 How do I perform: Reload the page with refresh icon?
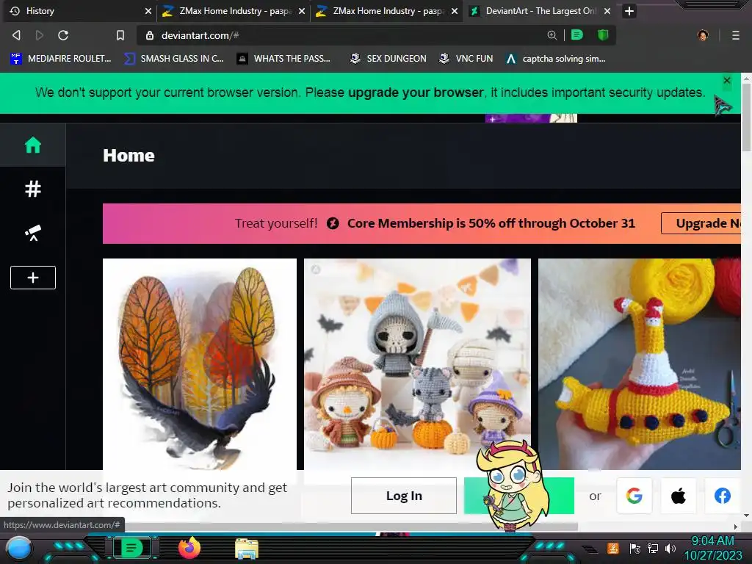pyautogui.click(x=63, y=35)
